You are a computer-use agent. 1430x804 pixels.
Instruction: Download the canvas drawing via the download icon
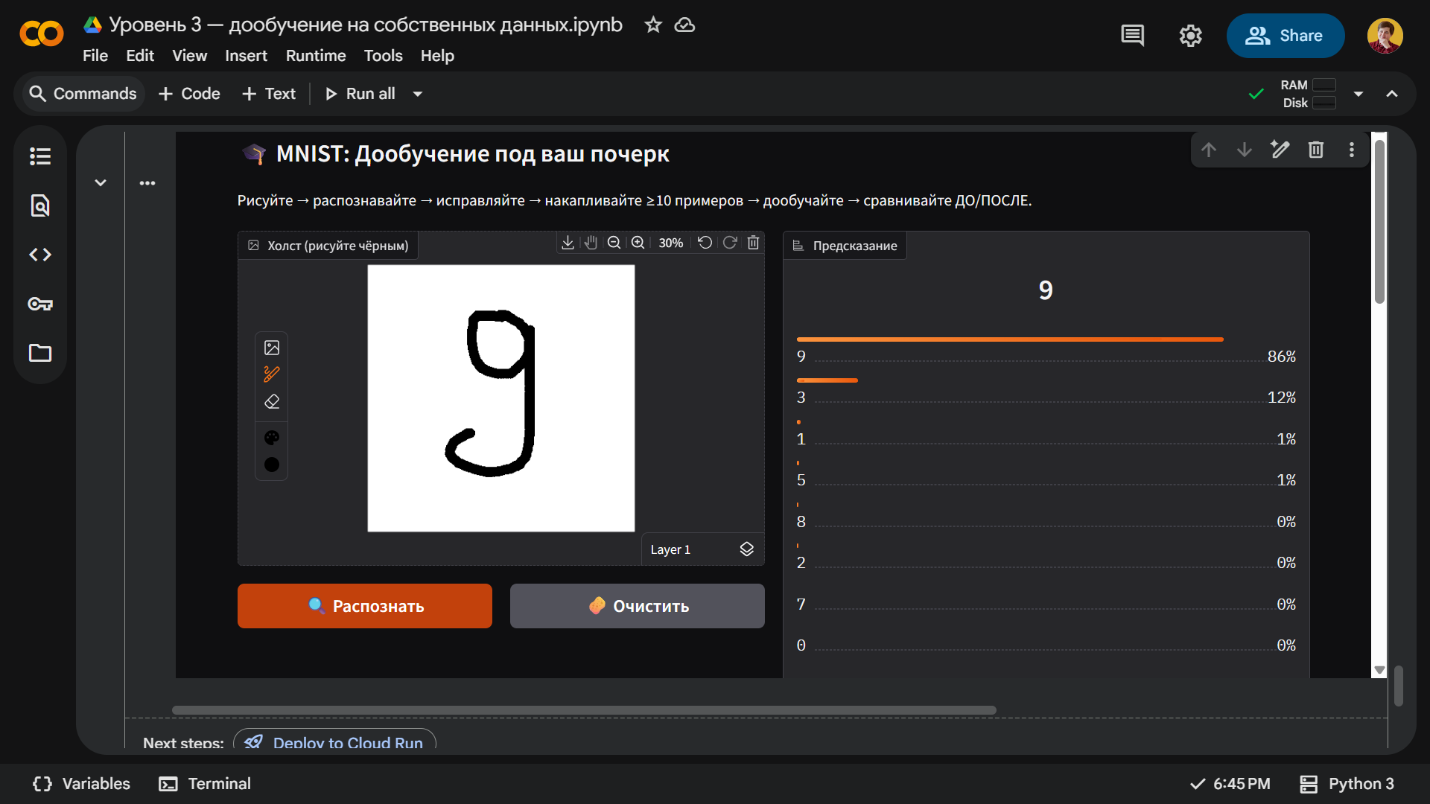coord(567,243)
